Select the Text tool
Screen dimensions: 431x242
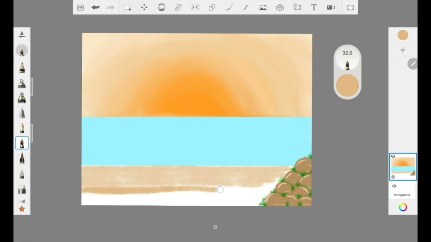pyautogui.click(x=314, y=7)
